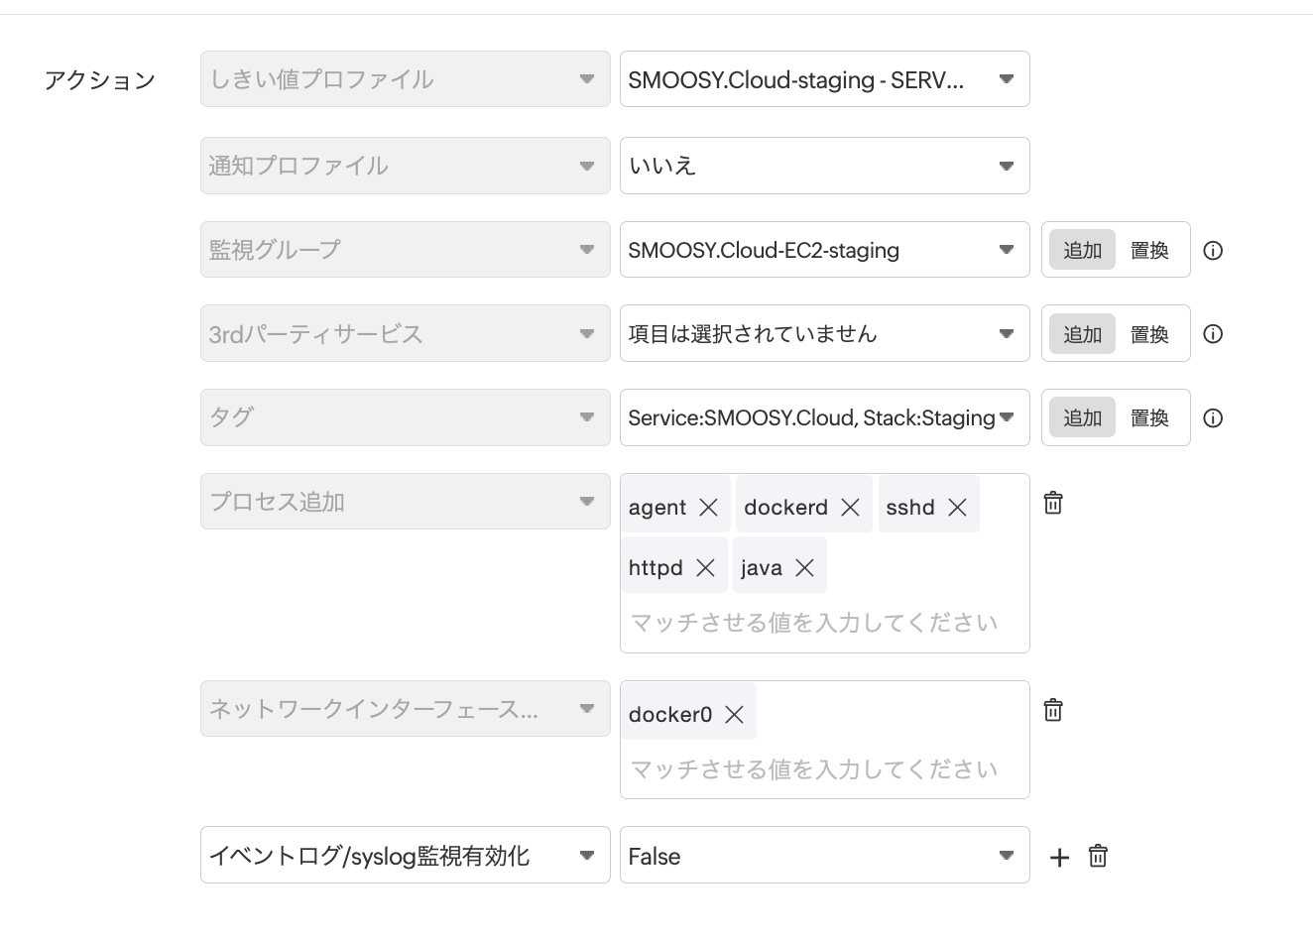
Task: Focus the process match value input field
Action: [814, 623]
